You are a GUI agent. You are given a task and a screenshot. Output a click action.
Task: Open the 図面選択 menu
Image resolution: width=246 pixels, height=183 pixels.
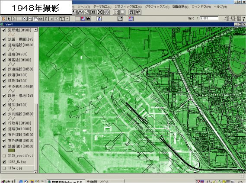[180, 7]
